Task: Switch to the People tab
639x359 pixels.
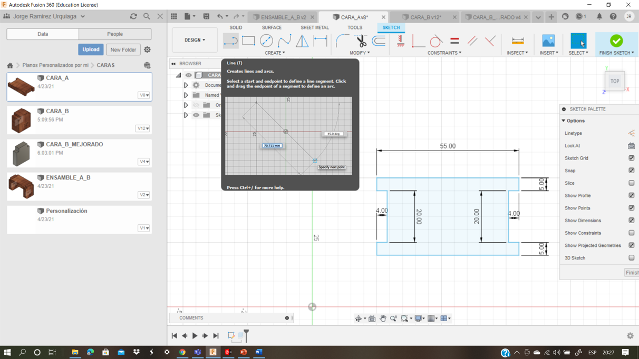Action: [115, 34]
